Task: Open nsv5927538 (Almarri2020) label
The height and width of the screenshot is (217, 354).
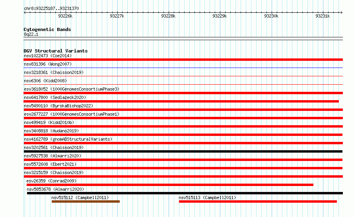Action: [53, 156]
